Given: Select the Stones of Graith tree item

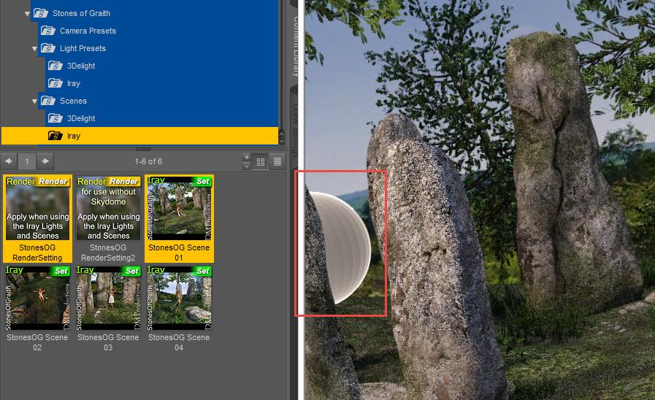Looking at the screenshot, I should click(82, 13).
